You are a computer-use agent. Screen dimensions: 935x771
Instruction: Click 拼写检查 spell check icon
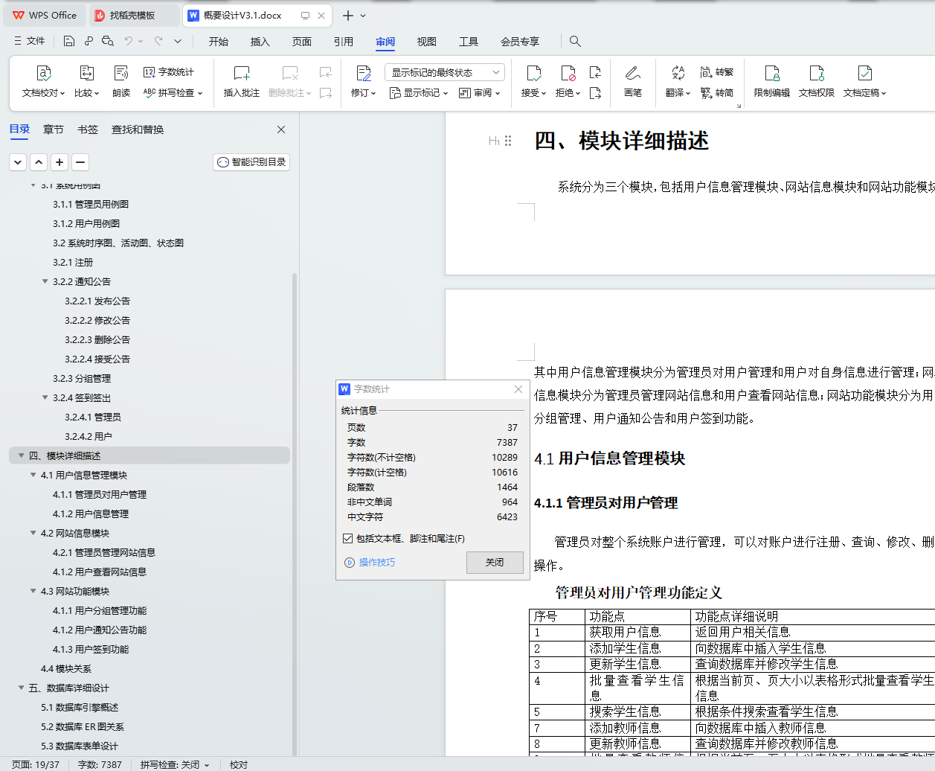click(149, 93)
